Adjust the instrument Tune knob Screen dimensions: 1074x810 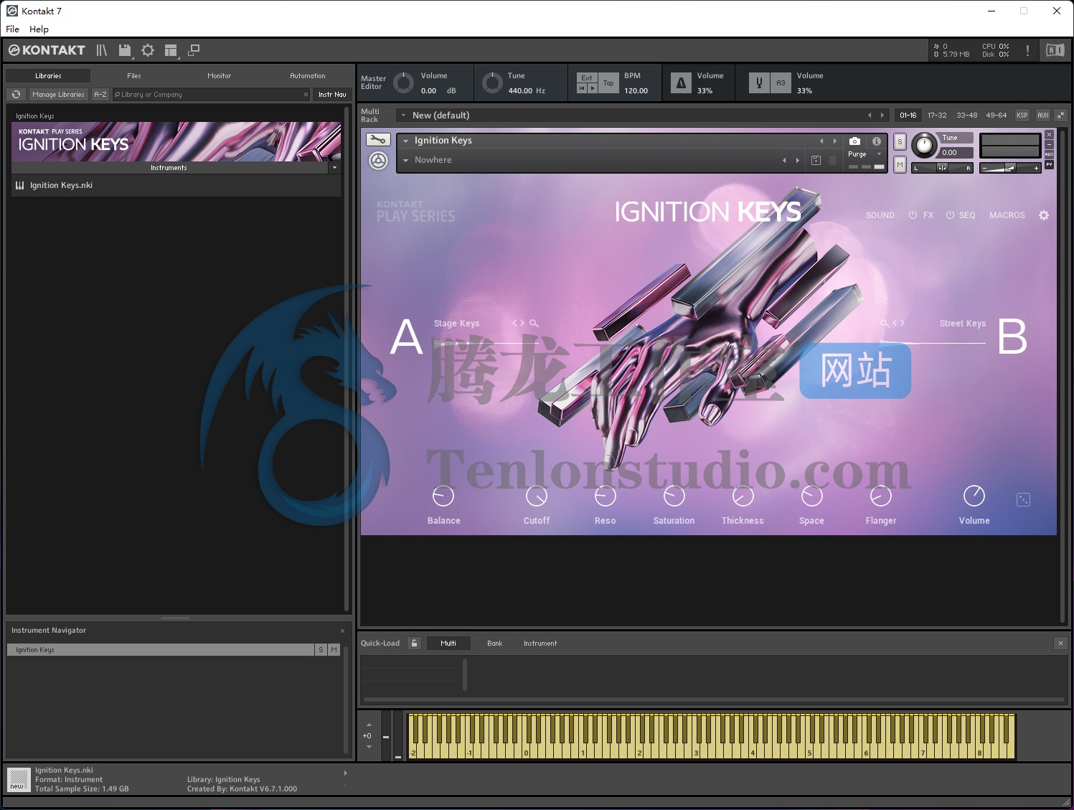(924, 146)
